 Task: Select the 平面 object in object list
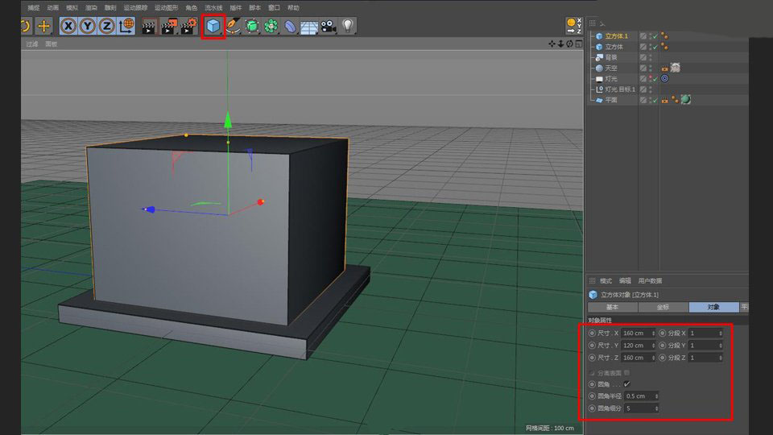pos(611,100)
